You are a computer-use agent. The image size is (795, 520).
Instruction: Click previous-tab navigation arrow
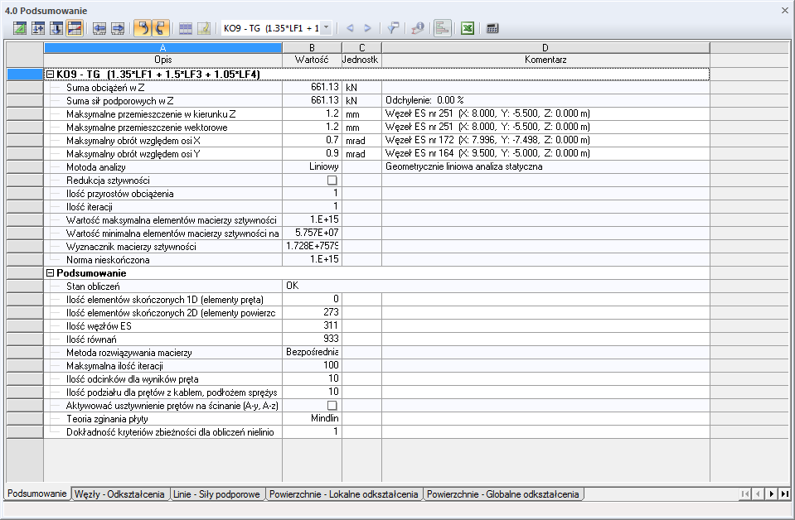tap(758, 494)
